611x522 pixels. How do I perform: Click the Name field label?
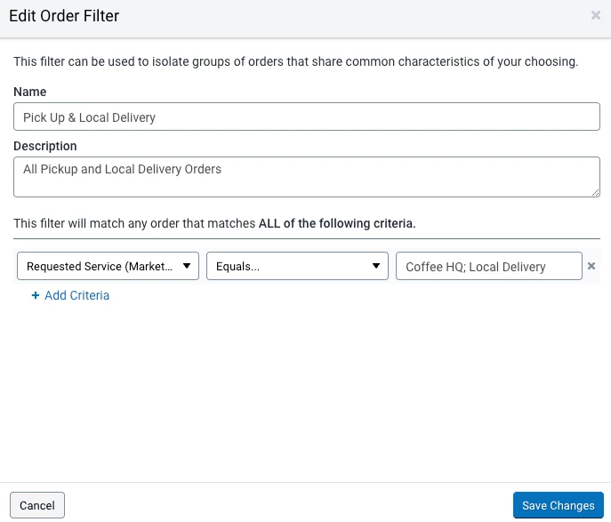pyautogui.click(x=30, y=92)
